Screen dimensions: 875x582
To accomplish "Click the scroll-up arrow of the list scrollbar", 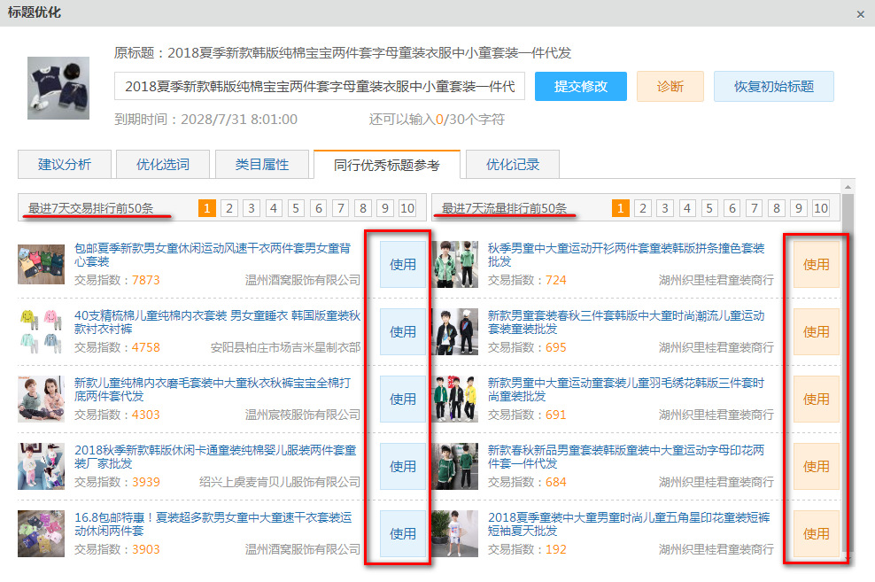I will coord(848,187).
